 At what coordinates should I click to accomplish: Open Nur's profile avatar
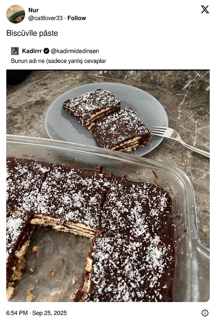pyautogui.click(x=16, y=14)
